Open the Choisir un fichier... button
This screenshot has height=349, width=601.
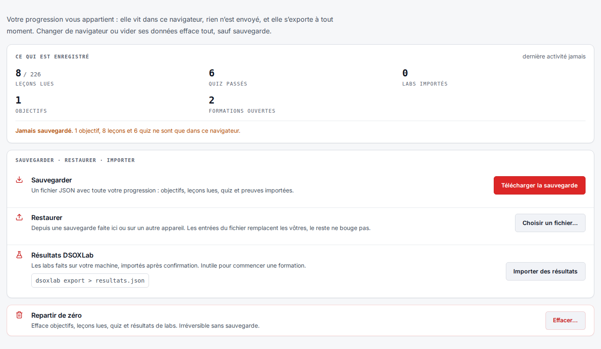coord(550,223)
